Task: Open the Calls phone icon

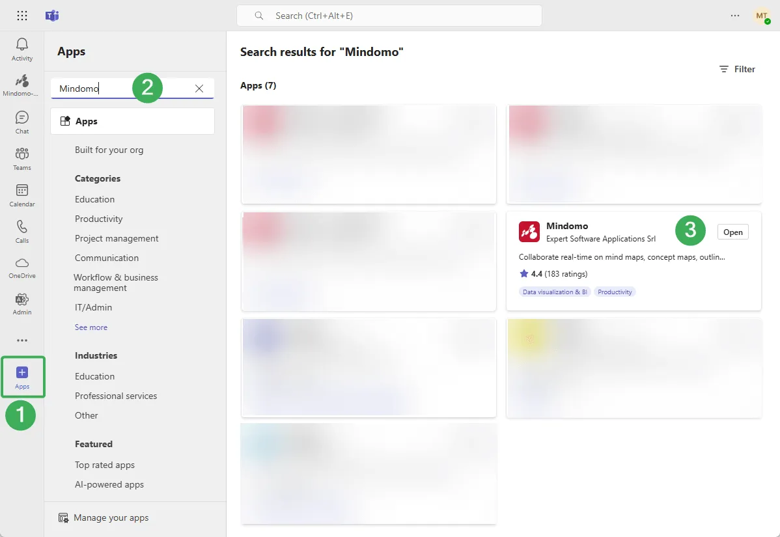Action: point(22,227)
